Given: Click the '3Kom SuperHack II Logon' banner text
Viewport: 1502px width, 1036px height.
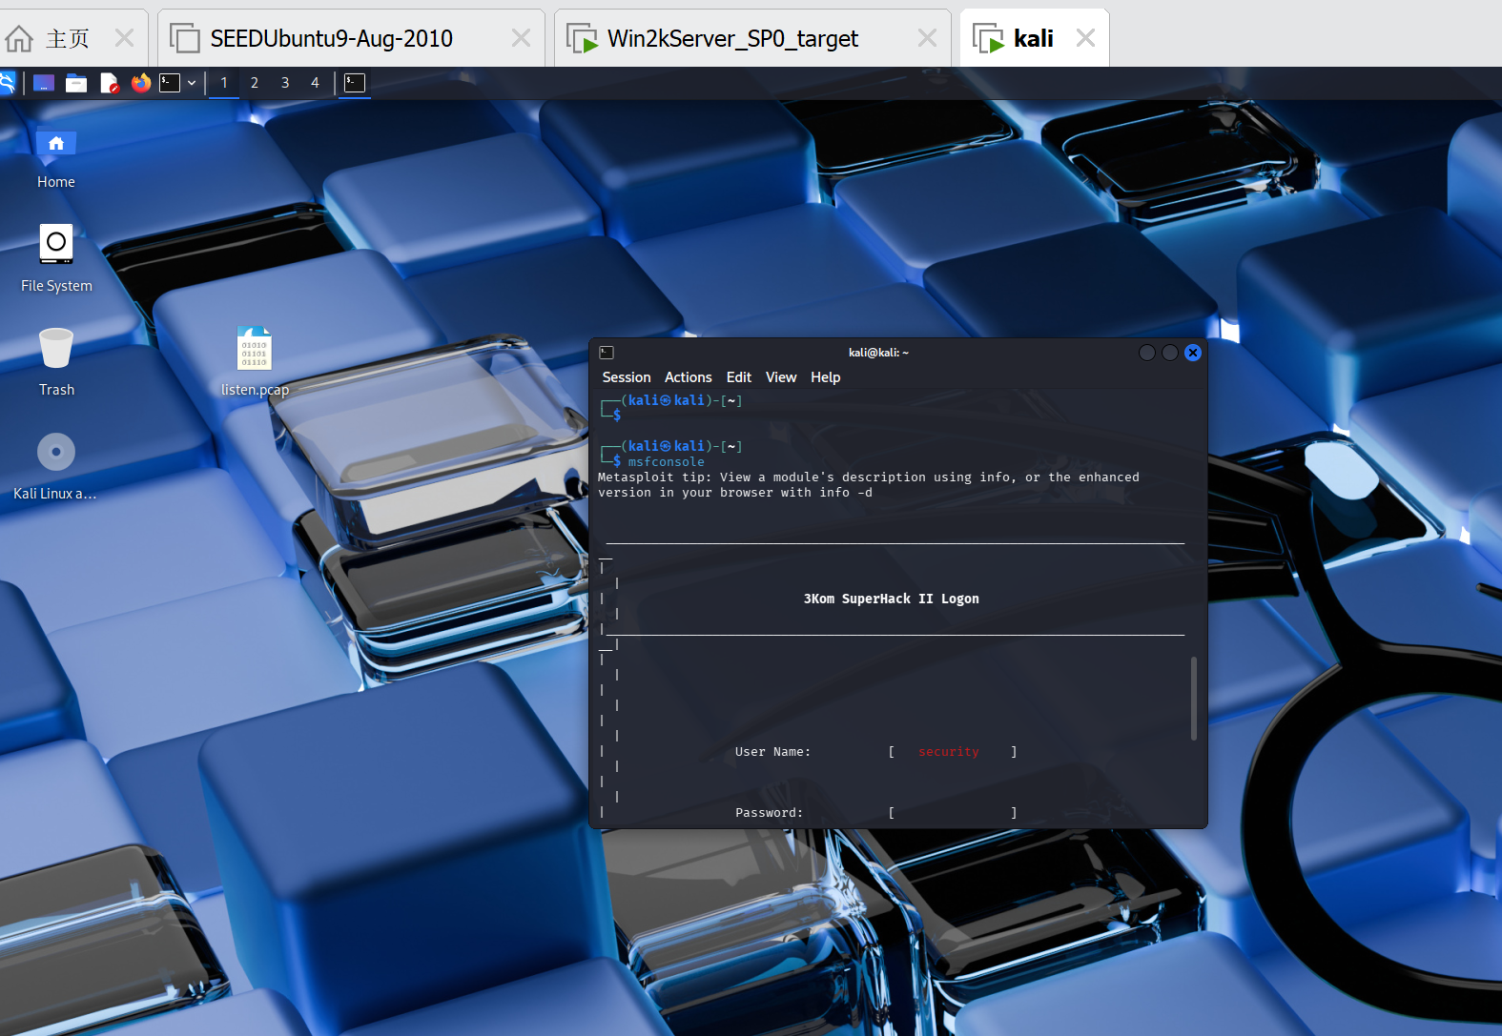Looking at the screenshot, I should pyautogui.click(x=892, y=599).
